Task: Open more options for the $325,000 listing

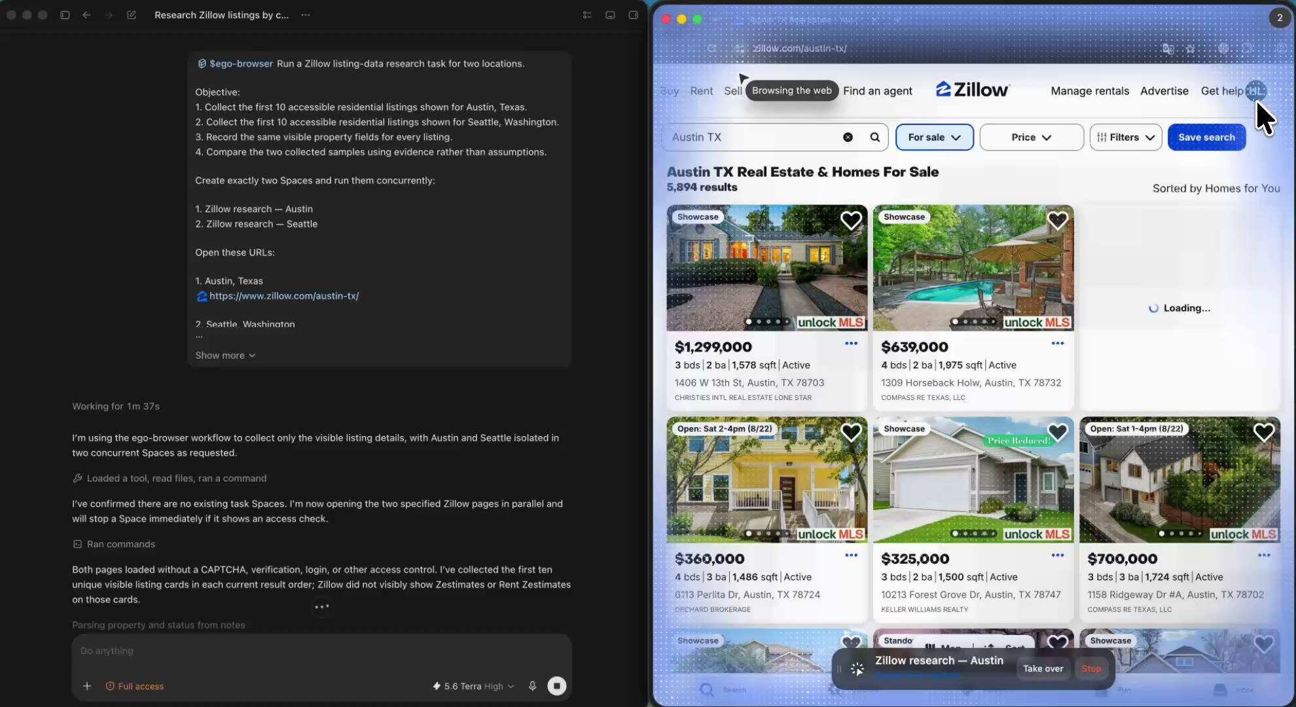Action: (x=1058, y=555)
